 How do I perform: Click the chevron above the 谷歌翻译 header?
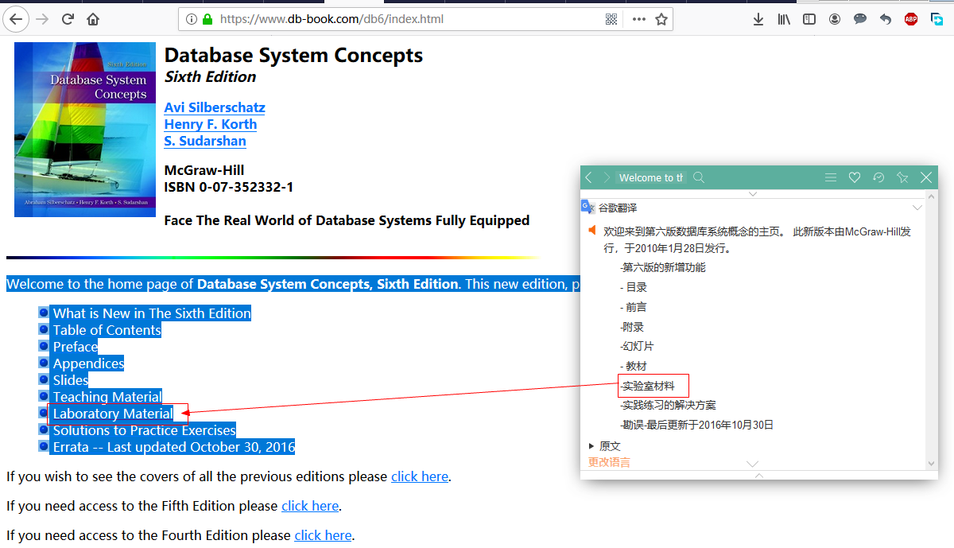click(x=753, y=193)
